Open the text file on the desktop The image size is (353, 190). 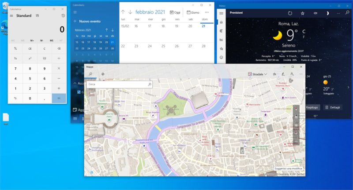6,119
